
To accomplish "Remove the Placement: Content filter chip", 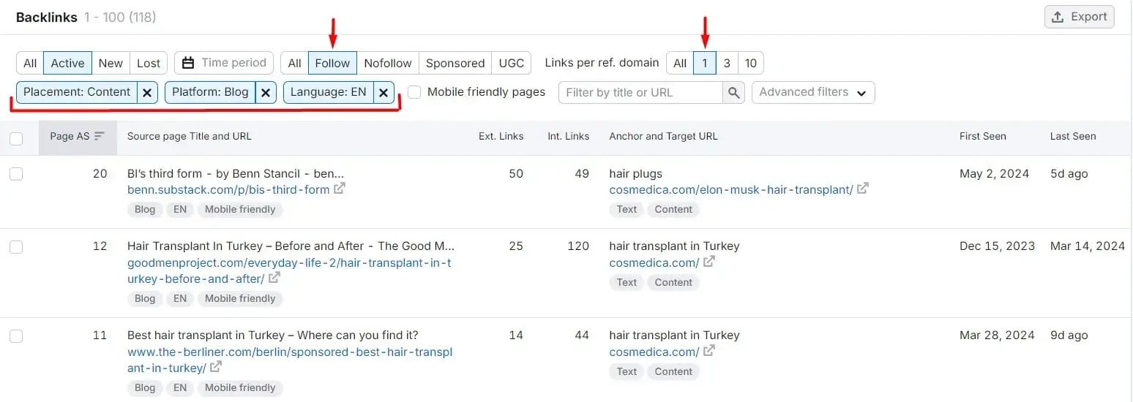I will [147, 93].
